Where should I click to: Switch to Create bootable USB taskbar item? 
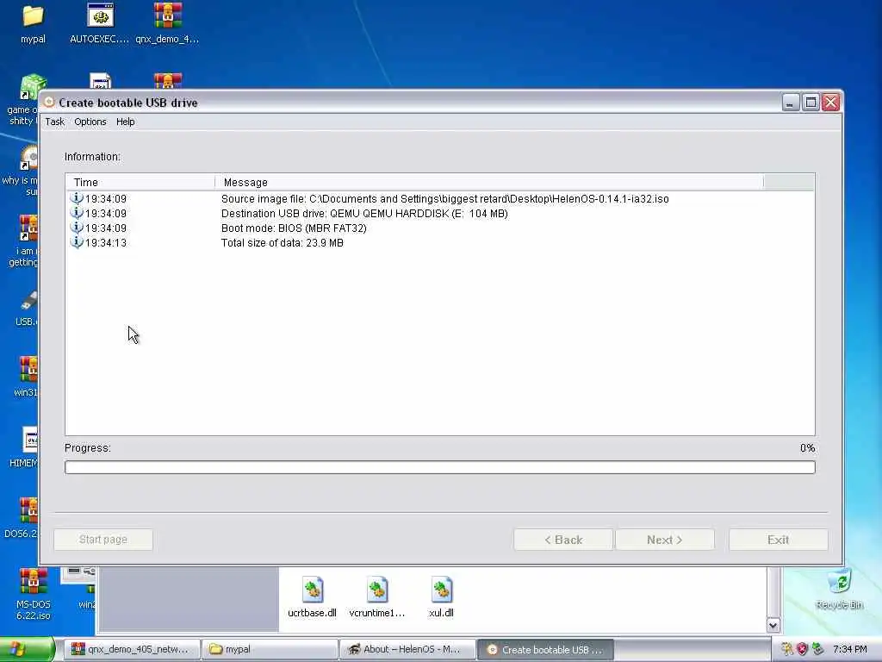[545, 649]
